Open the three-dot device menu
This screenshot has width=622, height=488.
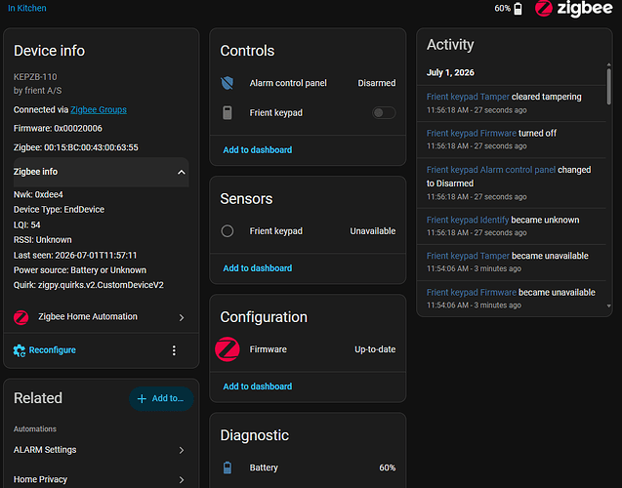click(x=174, y=350)
